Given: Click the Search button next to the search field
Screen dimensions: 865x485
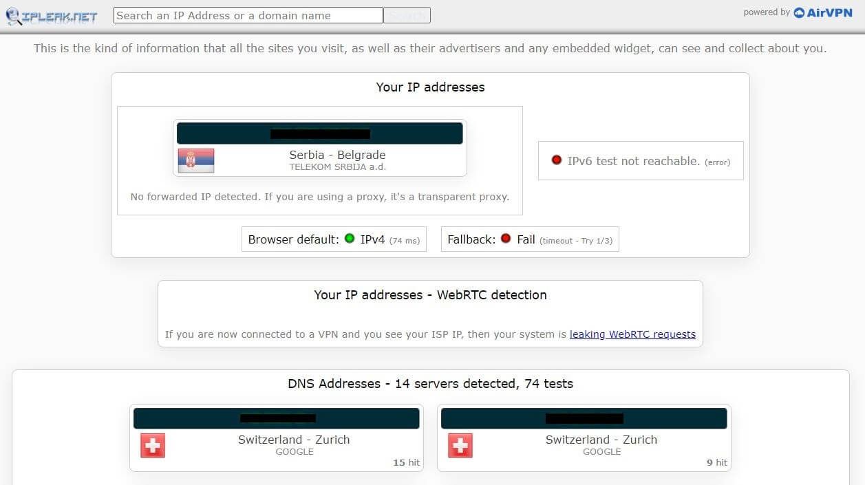Looking at the screenshot, I should coord(407,15).
